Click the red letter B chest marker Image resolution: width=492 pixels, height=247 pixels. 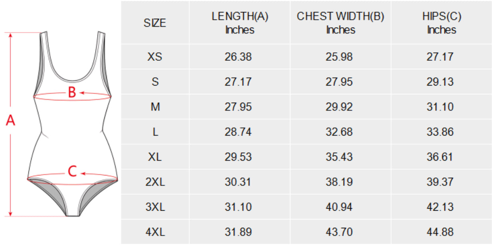(72, 93)
